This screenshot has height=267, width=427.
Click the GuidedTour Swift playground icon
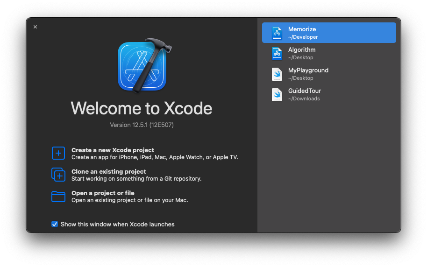[x=277, y=95]
